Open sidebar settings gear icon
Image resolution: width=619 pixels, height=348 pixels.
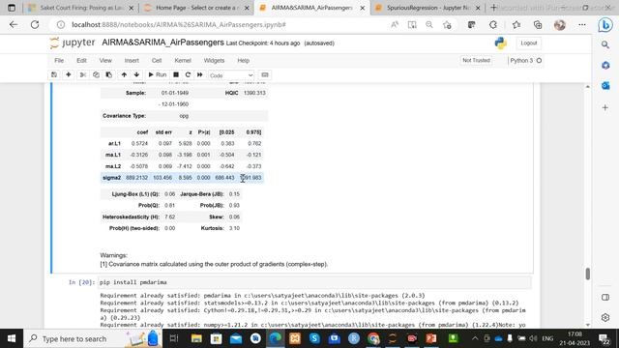(605, 317)
